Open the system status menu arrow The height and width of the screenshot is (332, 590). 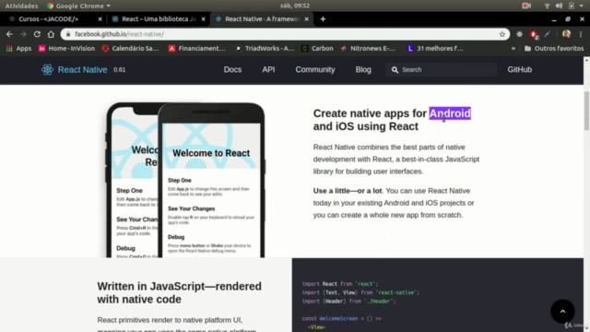[582, 6]
